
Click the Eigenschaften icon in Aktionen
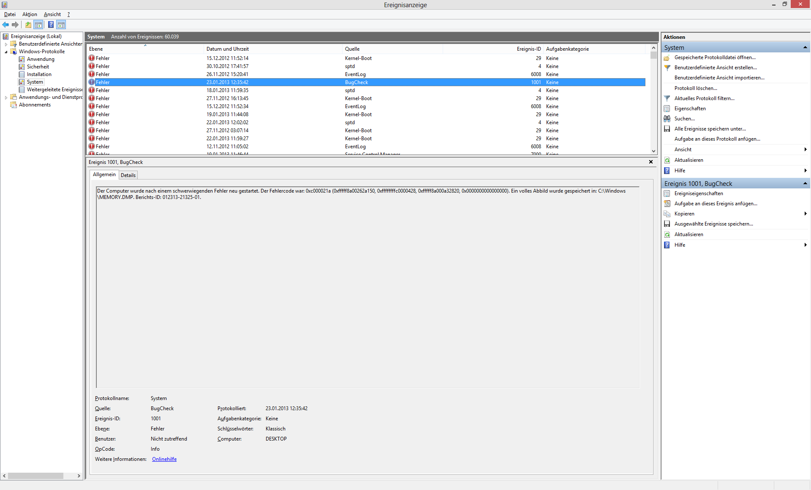[667, 109]
